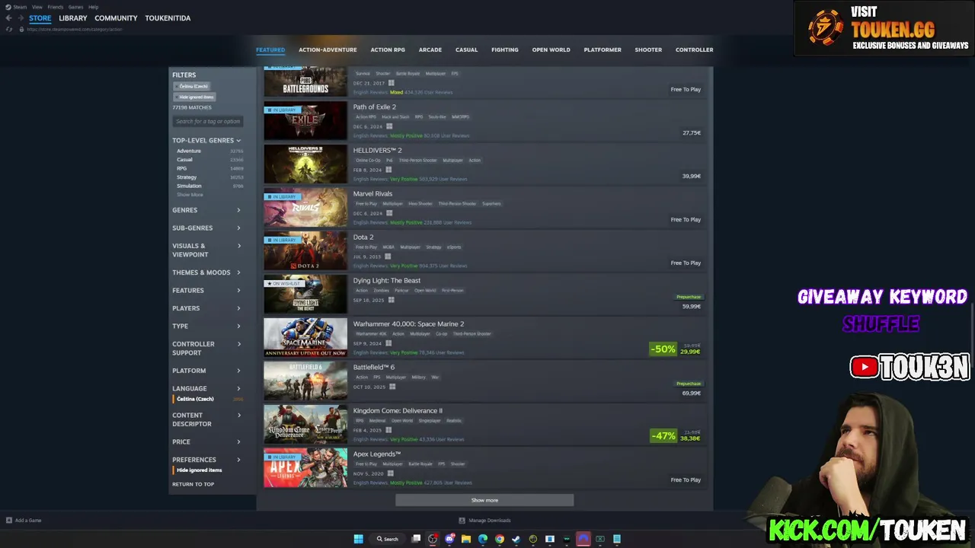Click the Manage Downloads icon

click(462, 521)
